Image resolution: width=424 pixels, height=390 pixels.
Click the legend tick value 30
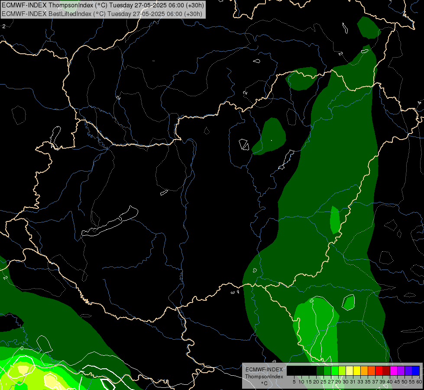tap(346, 382)
